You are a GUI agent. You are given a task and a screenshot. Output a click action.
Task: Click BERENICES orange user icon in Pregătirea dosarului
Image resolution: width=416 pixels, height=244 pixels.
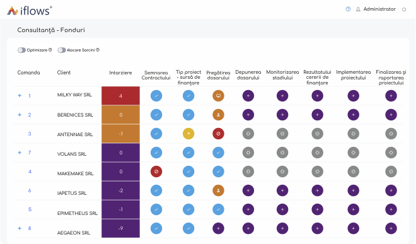[x=218, y=115]
